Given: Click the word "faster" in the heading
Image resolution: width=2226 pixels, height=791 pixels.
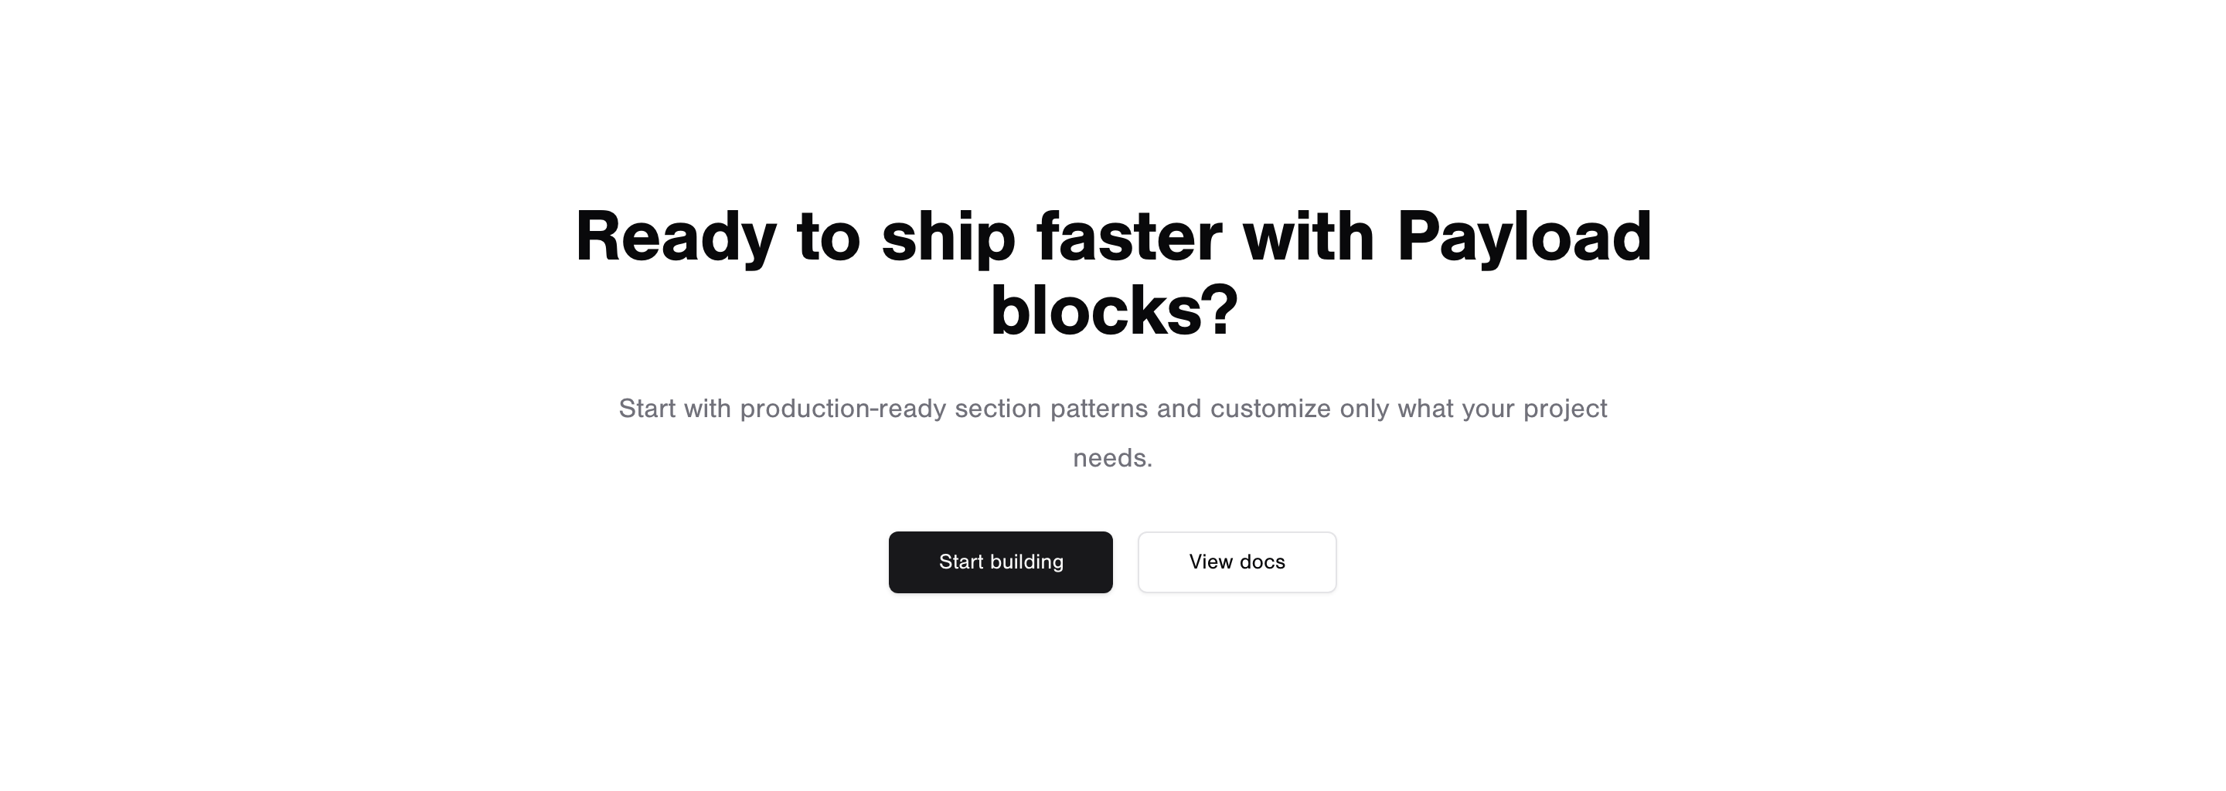Looking at the screenshot, I should click(x=1128, y=237).
